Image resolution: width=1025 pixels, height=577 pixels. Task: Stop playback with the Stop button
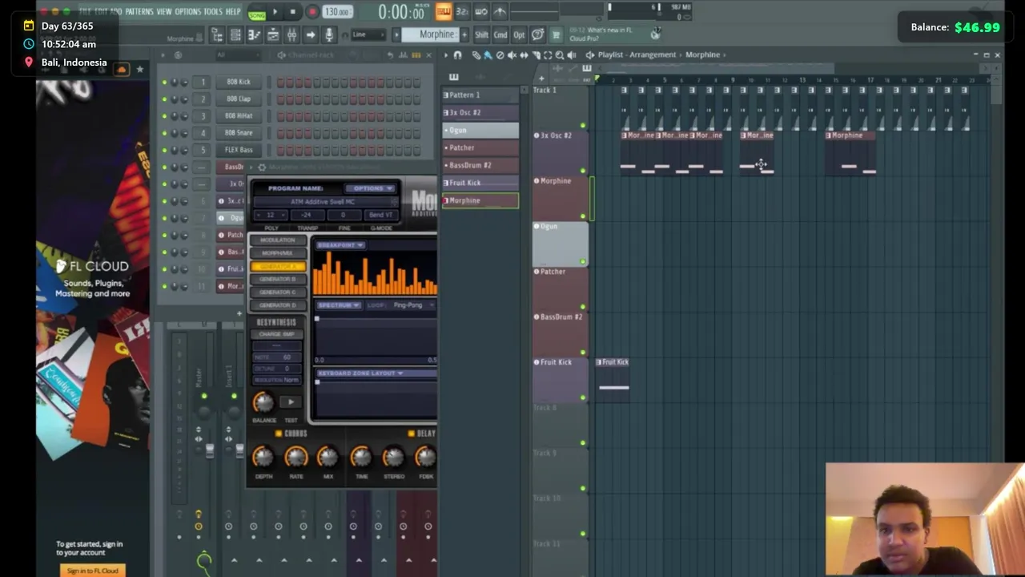(293, 12)
